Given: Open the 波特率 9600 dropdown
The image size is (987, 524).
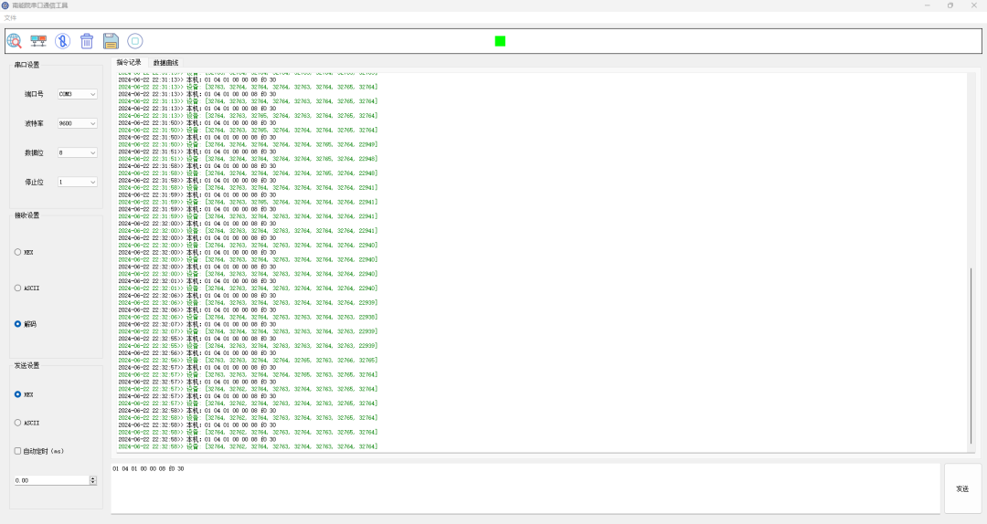Looking at the screenshot, I should click(x=78, y=123).
